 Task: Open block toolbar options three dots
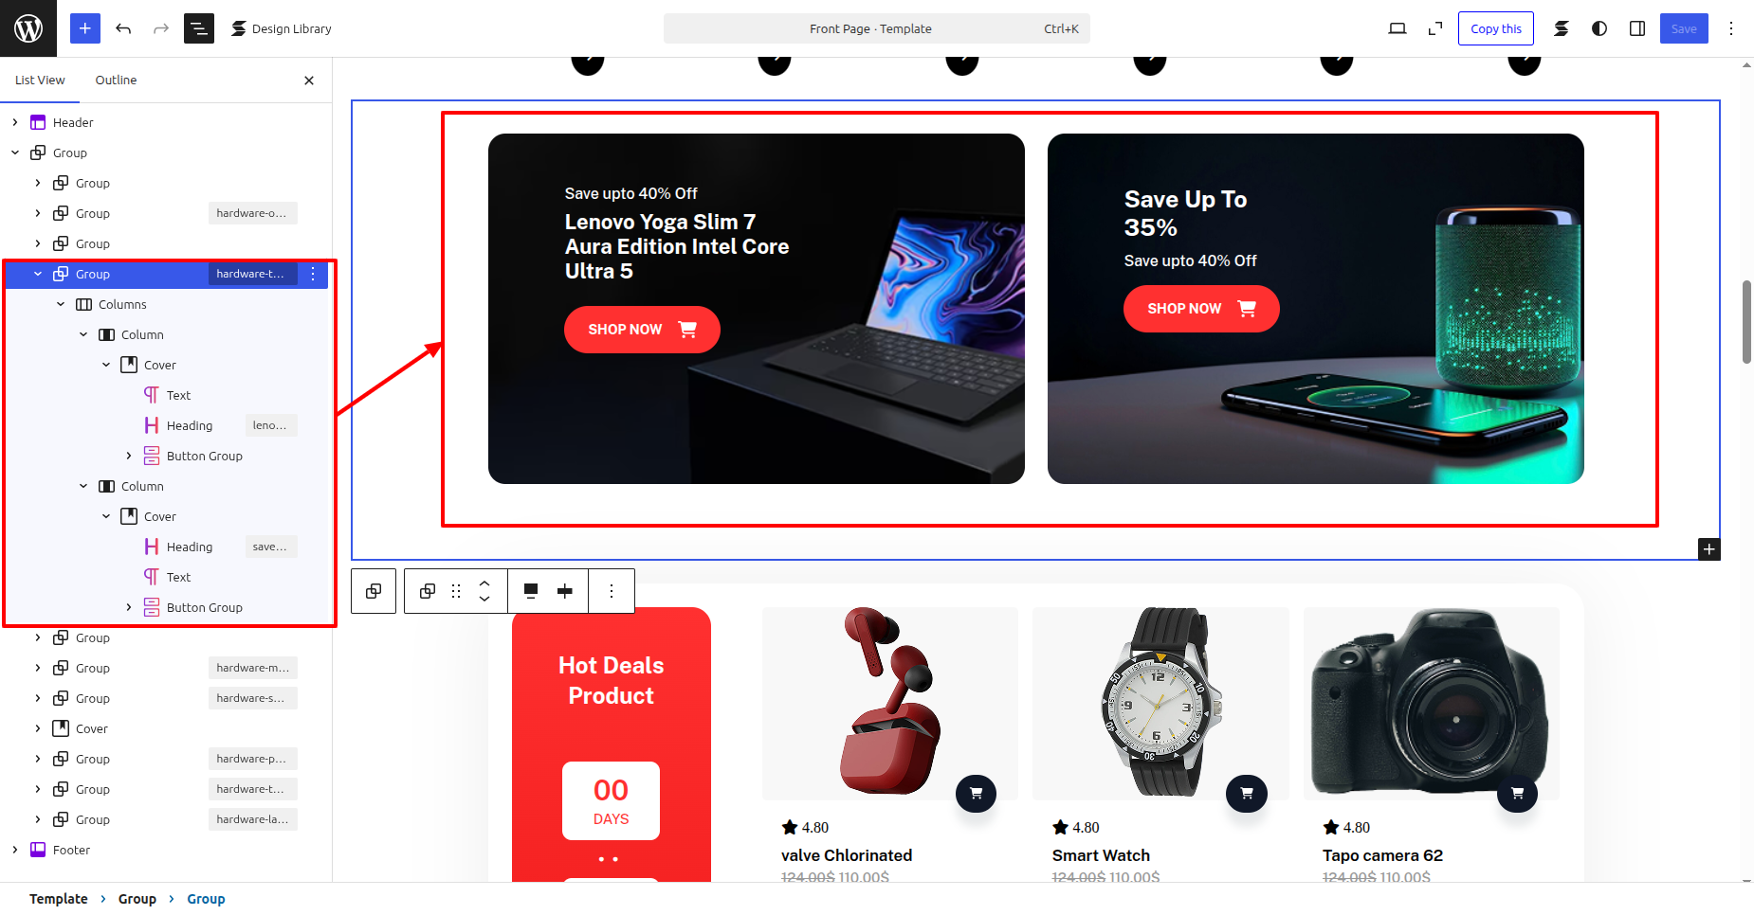coord(612,591)
